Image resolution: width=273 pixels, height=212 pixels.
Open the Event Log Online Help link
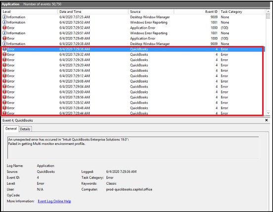[x=54, y=201]
